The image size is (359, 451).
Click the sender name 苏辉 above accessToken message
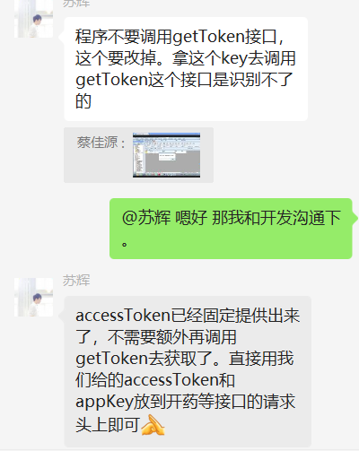point(76,281)
